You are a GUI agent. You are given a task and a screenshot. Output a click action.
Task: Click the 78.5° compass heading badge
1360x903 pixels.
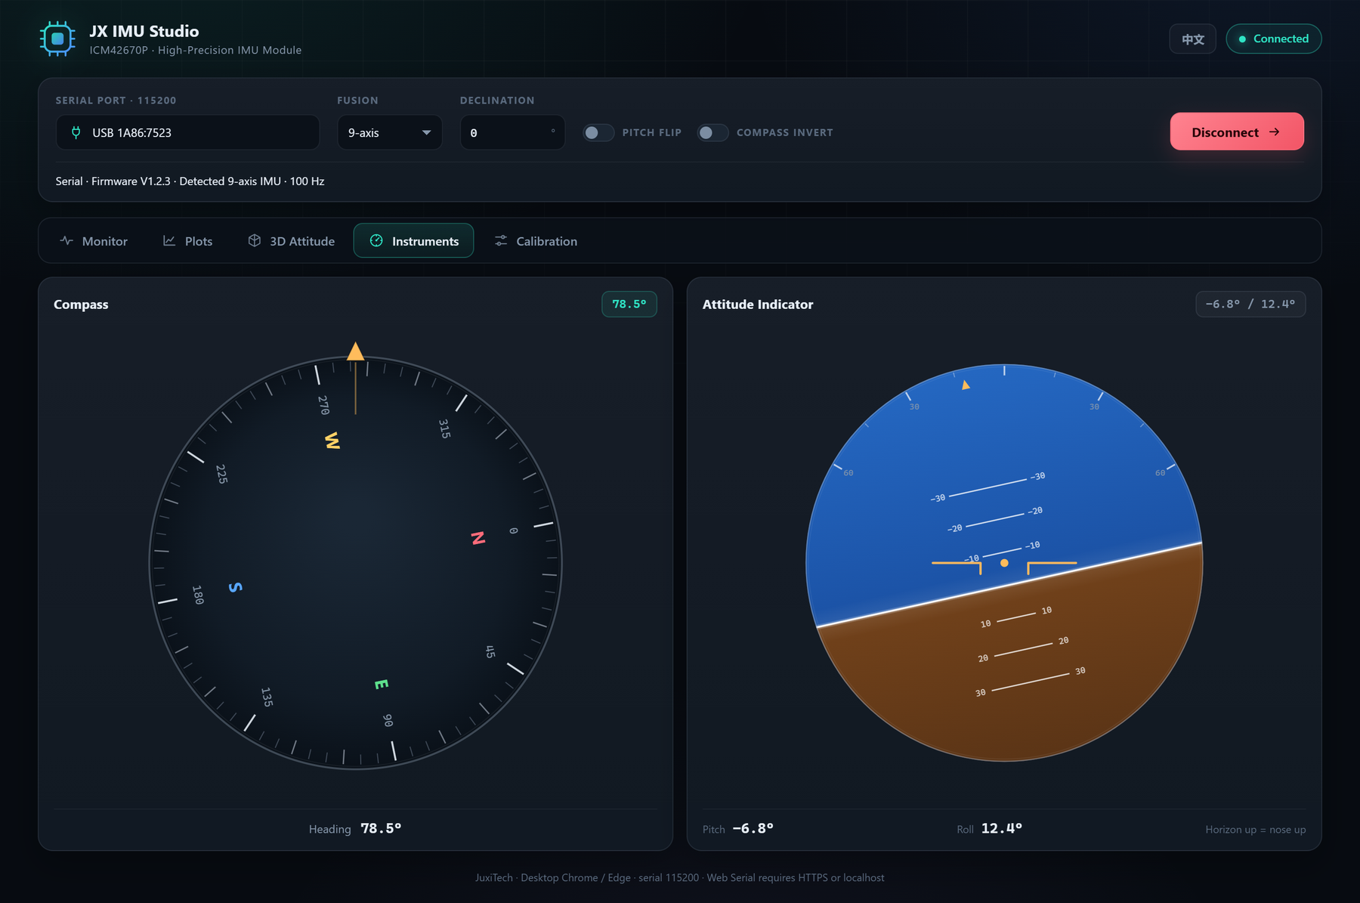(x=629, y=305)
